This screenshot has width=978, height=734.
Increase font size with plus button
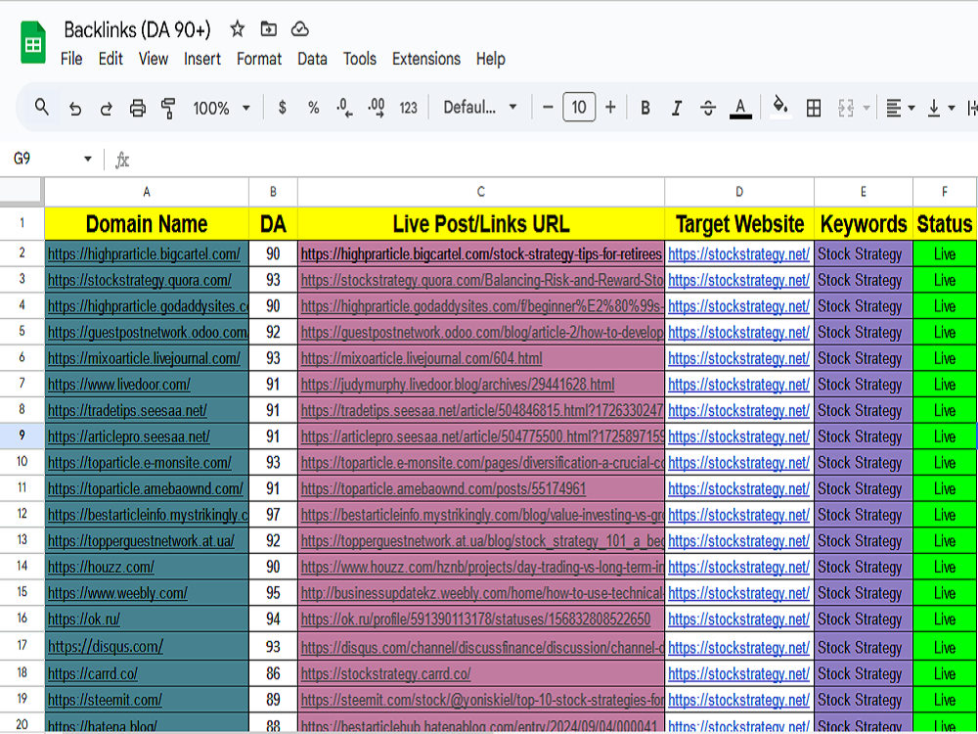tap(610, 108)
